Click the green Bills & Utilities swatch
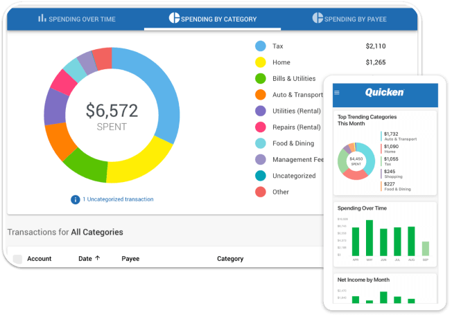 tap(261, 78)
